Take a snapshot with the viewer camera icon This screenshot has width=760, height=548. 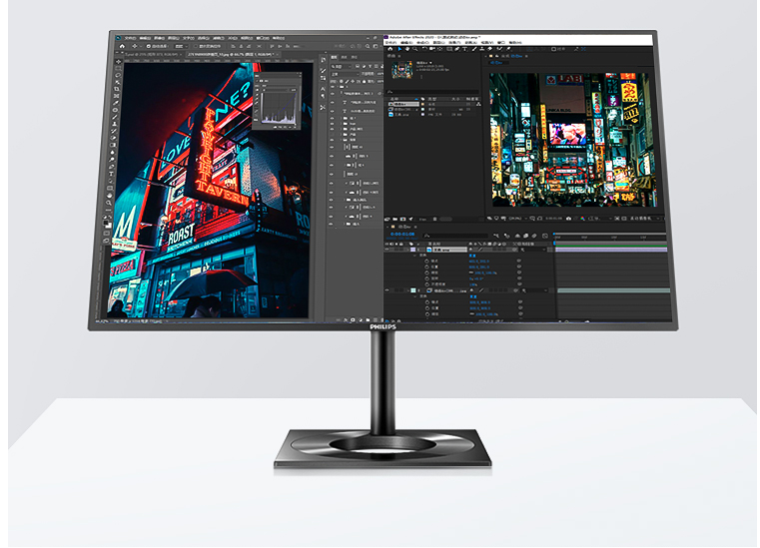pyautogui.click(x=568, y=219)
